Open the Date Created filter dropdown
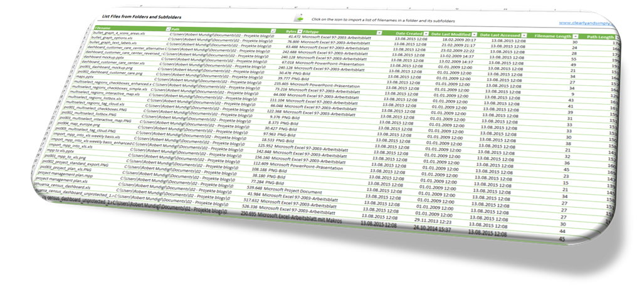Image resolution: width=642 pixels, height=293 pixels. point(426,34)
